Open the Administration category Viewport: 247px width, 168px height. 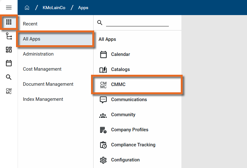[38, 54]
